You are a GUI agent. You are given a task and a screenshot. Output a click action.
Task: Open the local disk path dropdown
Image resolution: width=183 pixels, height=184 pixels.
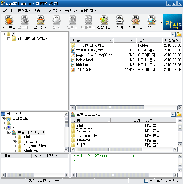(173, 114)
